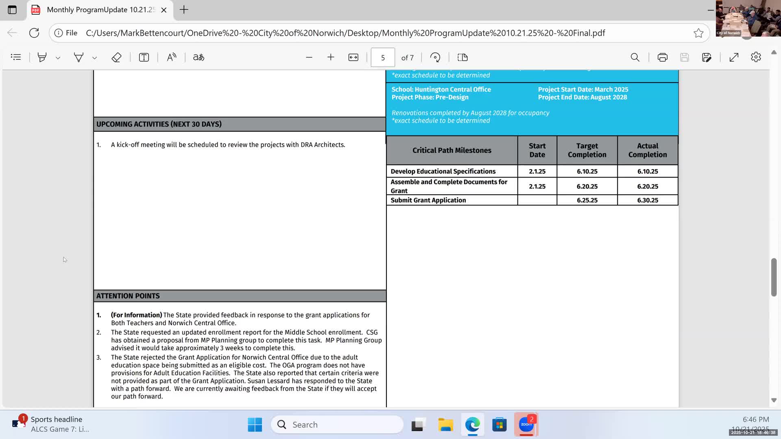Add this page to favorites
This screenshot has width=781, height=439.
coord(698,33)
